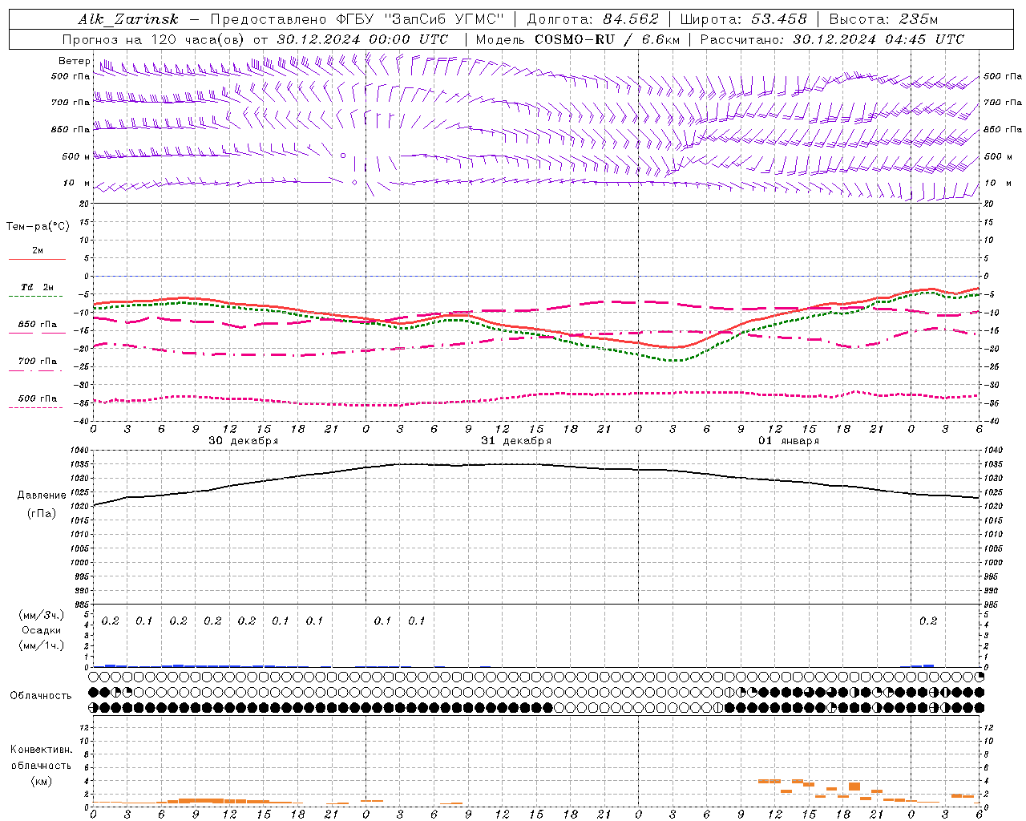This screenshot has height=821, width=1026.
Task: Click the 30 декабря date label
Action: pos(244,441)
